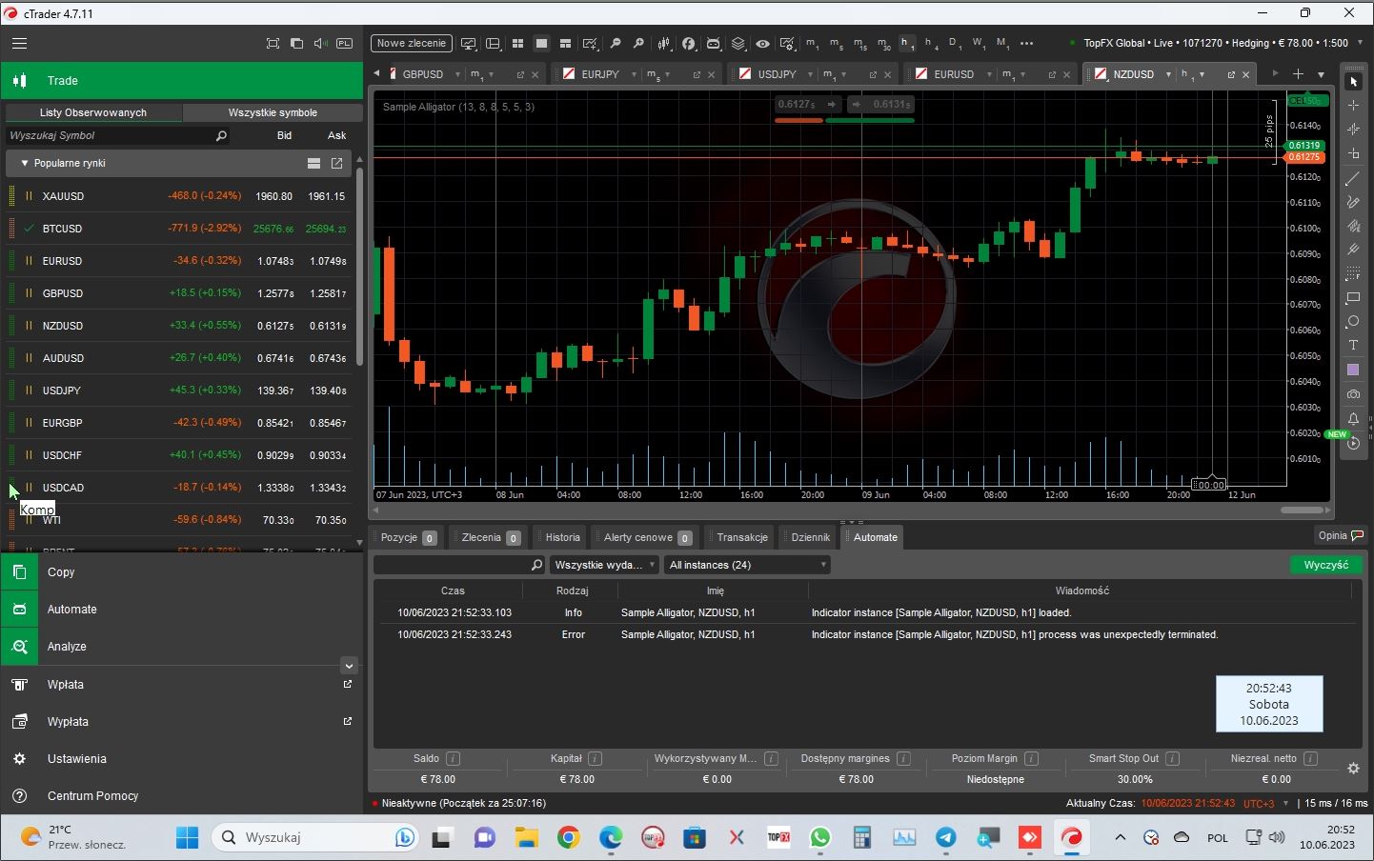This screenshot has height=861, width=1374.
Task: Select the m5 timeframe
Action: [836, 44]
